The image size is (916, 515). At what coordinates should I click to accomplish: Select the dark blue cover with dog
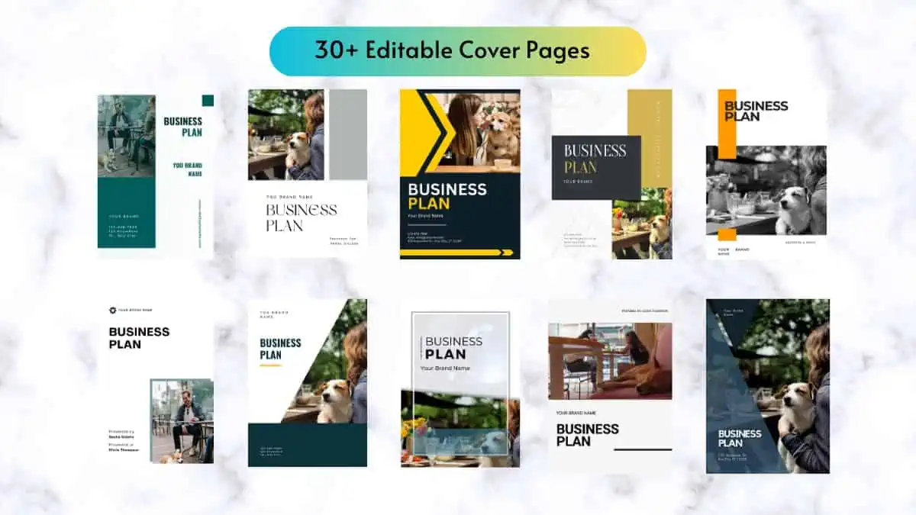[767, 386]
